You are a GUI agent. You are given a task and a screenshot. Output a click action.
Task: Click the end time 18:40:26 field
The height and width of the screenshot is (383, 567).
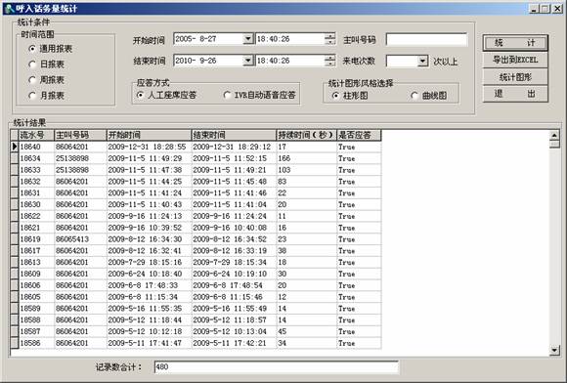[290, 61]
